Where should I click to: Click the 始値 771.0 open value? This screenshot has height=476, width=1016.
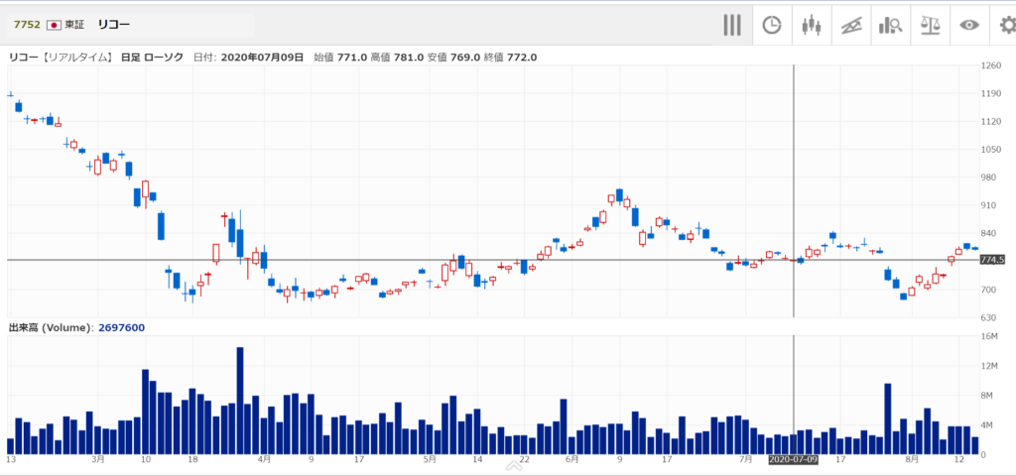point(340,57)
